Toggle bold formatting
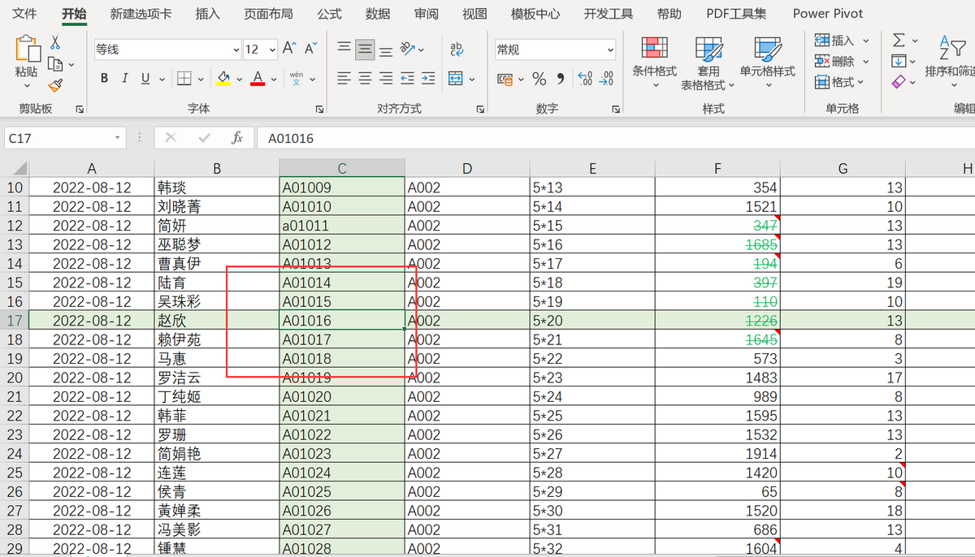 click(x=104, y=79)
